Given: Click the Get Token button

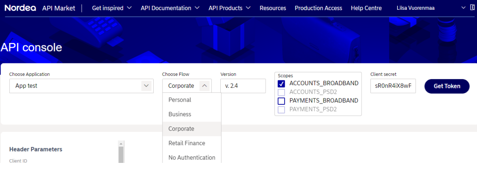Looking at the screenshot, I should [x=447, y=86].
